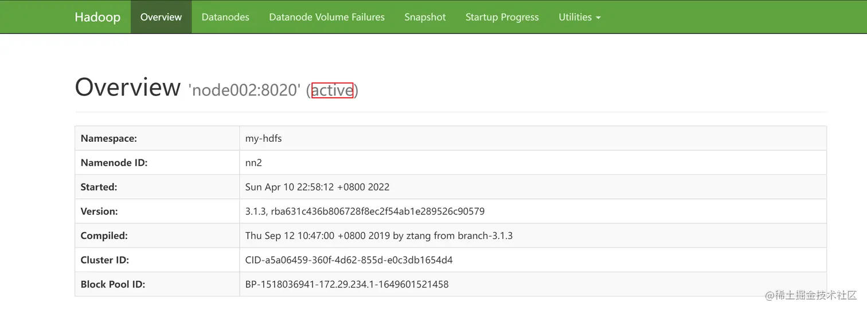Click the Hadoop brand link

pos(97,17)
